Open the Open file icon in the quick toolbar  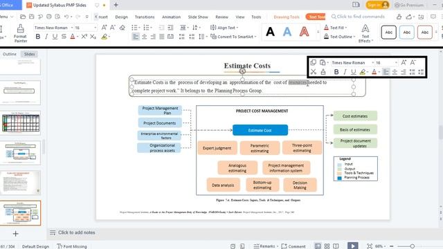23,17
